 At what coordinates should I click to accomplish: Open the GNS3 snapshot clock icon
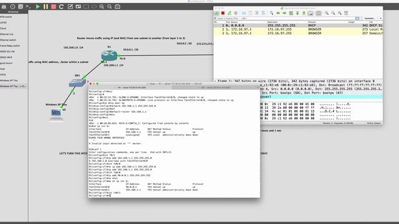(12, 7)
